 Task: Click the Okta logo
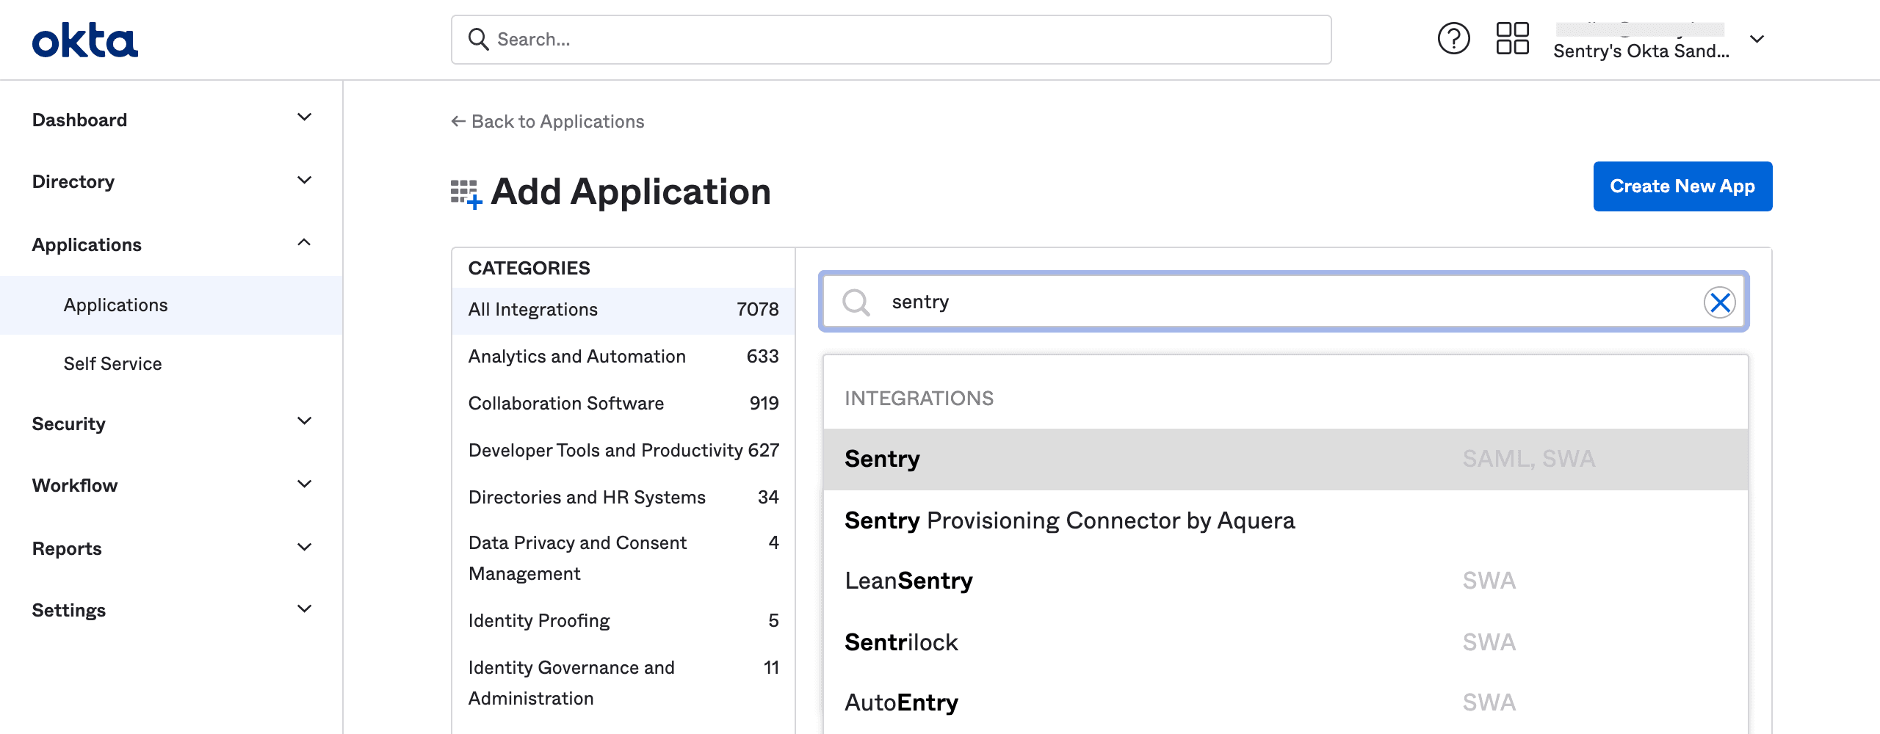86,40
